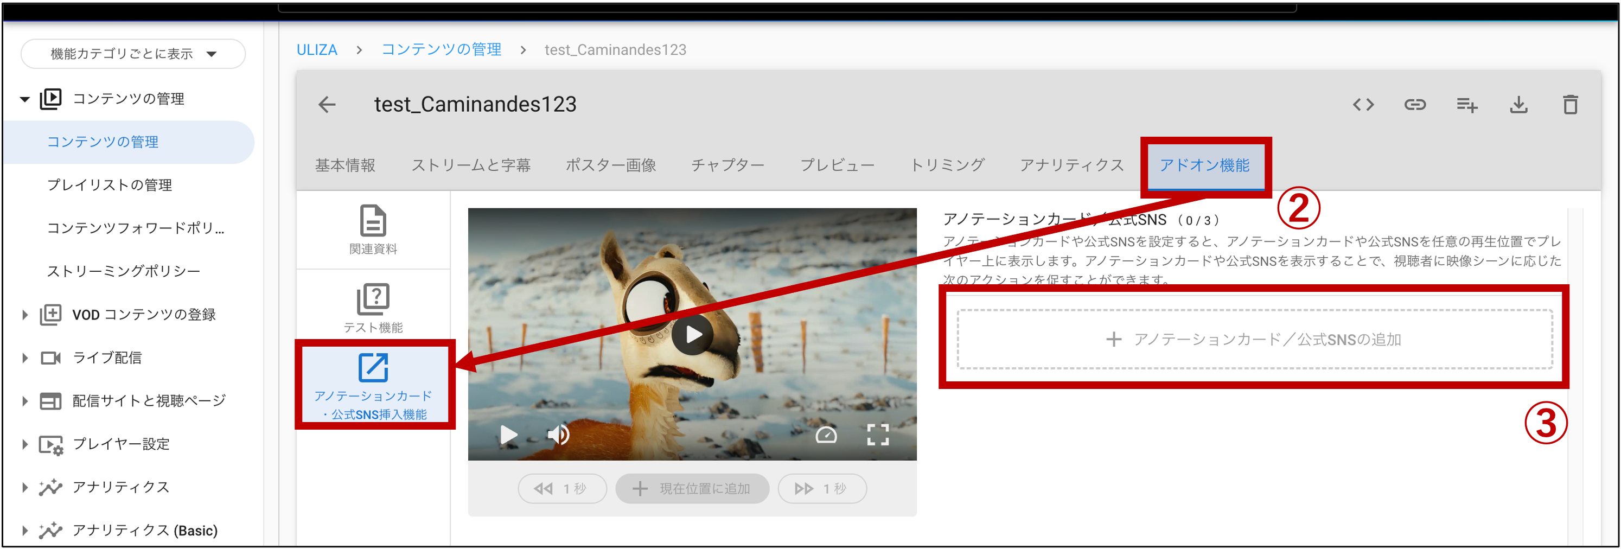The width and height of the screenshot is (1621, 549).
Task: Expand ライブ配信 section
Action: [24, 358]
